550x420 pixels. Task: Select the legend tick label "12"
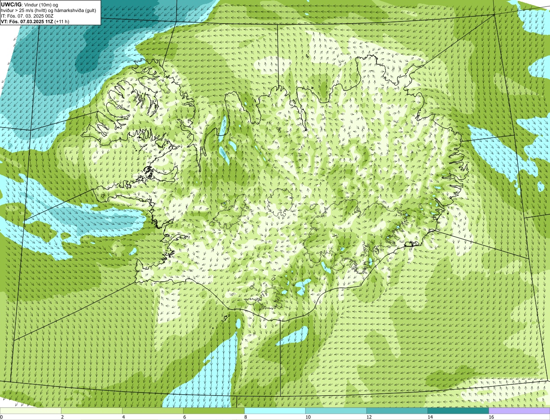(369, 417)
